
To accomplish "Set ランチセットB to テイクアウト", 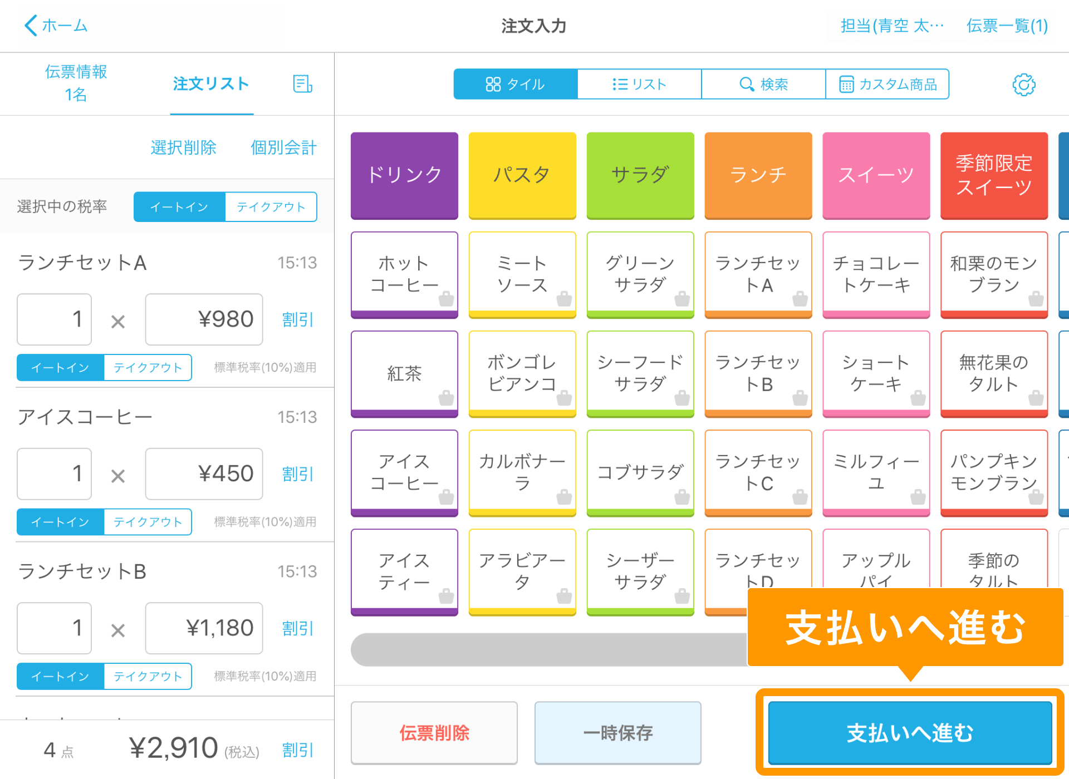I will tap(148, 676).
